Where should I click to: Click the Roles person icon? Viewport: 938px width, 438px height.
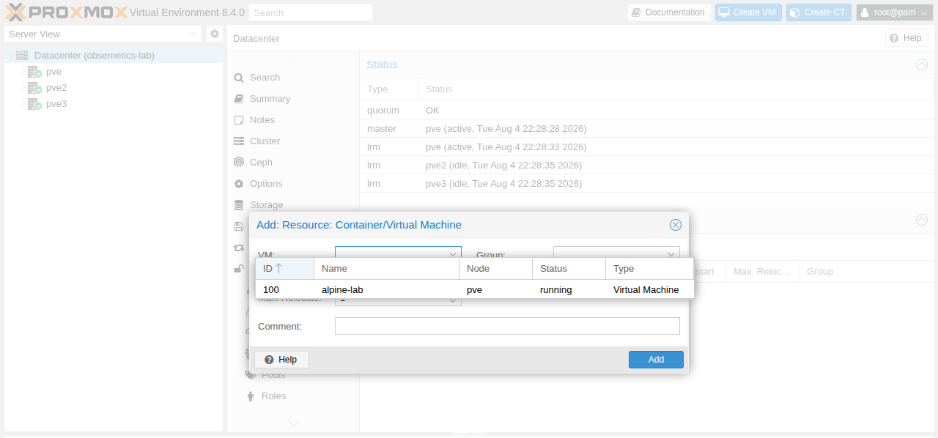pyautogui.click(x=251, y=396)
